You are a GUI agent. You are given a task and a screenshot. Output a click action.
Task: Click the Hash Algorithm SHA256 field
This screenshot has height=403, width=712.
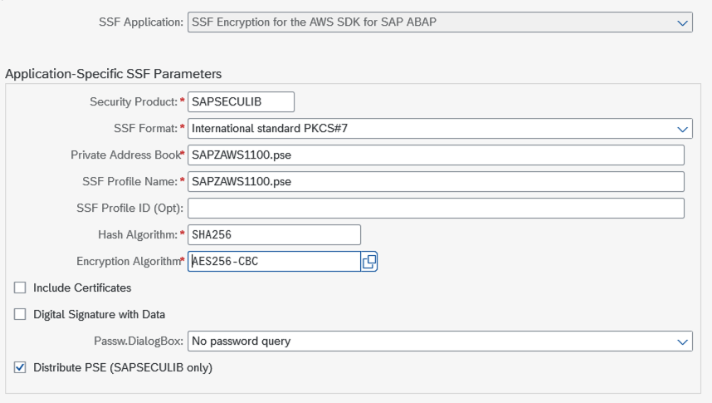pyautogui.click(x=275, y=234)
